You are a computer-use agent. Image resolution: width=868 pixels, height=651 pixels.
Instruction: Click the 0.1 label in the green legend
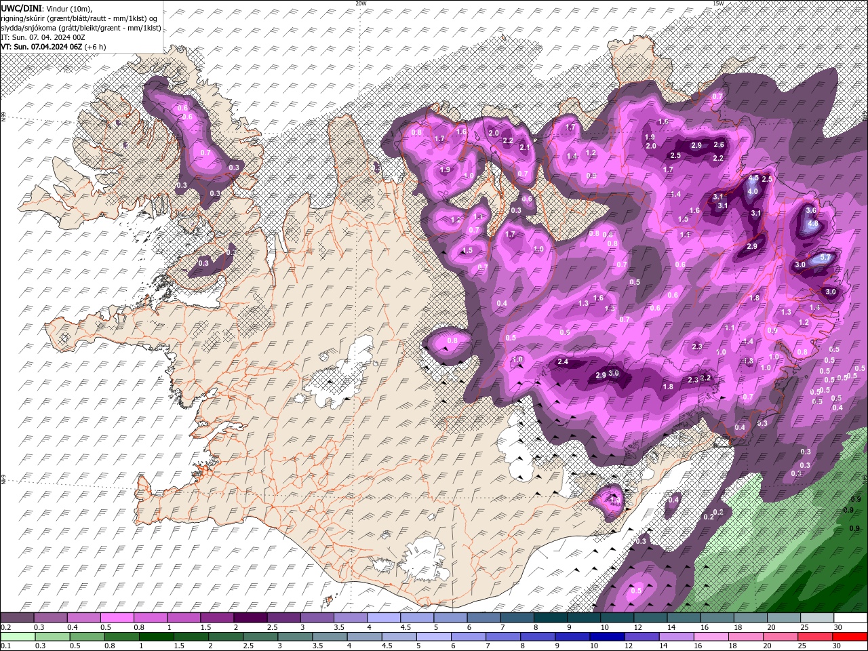coord(5,646)
